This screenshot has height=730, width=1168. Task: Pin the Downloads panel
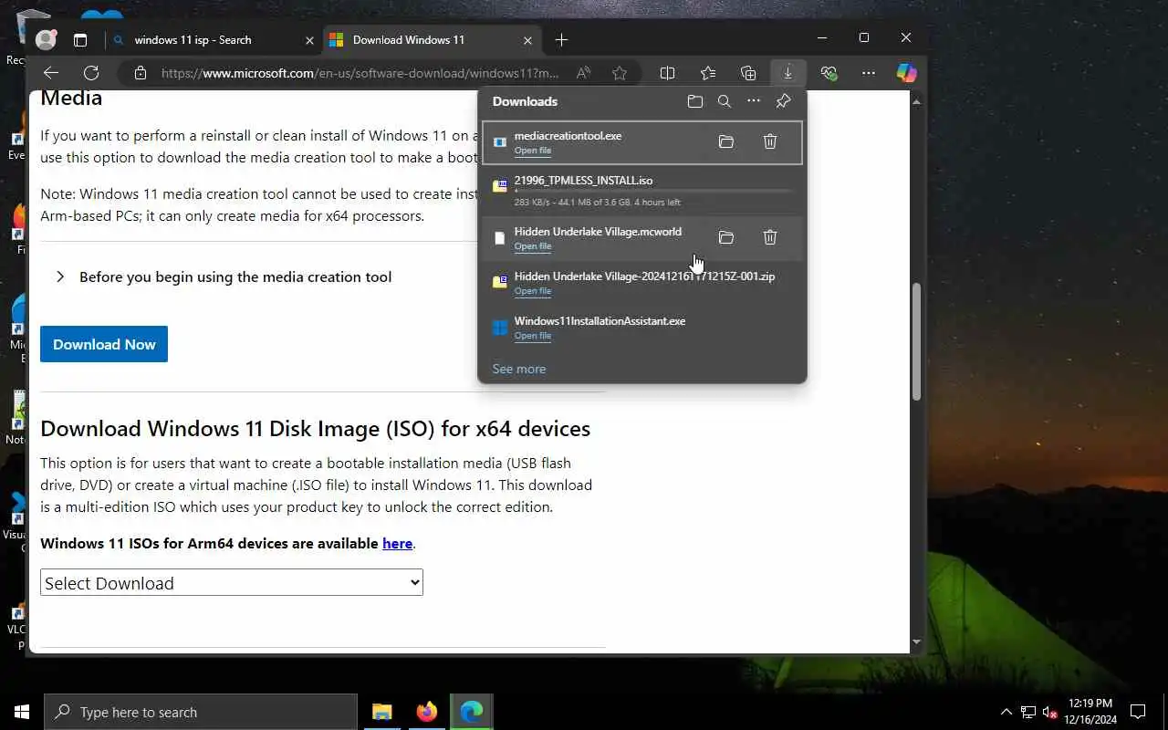(783, 101)
